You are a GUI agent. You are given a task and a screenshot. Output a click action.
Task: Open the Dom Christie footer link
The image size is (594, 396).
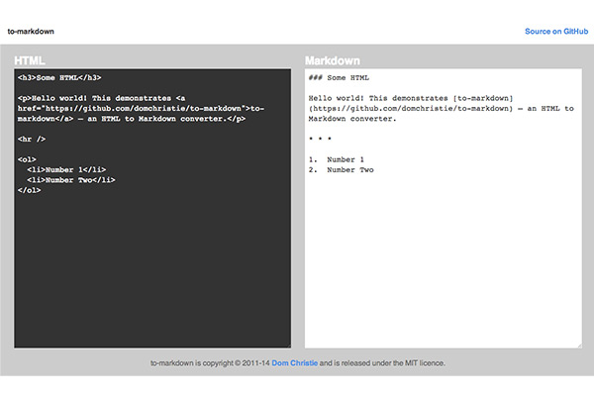tap(295, 363)
